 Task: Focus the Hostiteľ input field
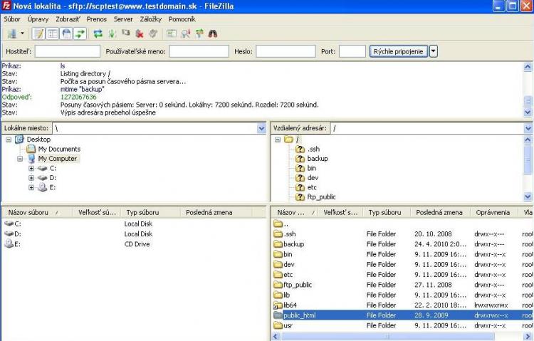tap(68, 51)
